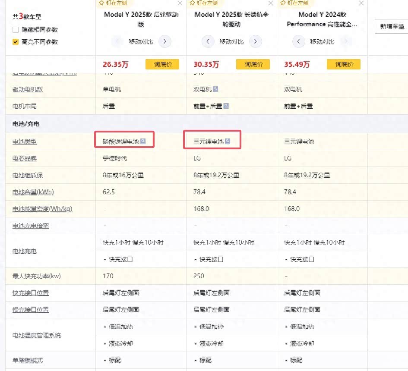Viewport: 408px width, 371px height.
Task: Click 询底价 for the 35.49万 model
Action: [343, 64]
